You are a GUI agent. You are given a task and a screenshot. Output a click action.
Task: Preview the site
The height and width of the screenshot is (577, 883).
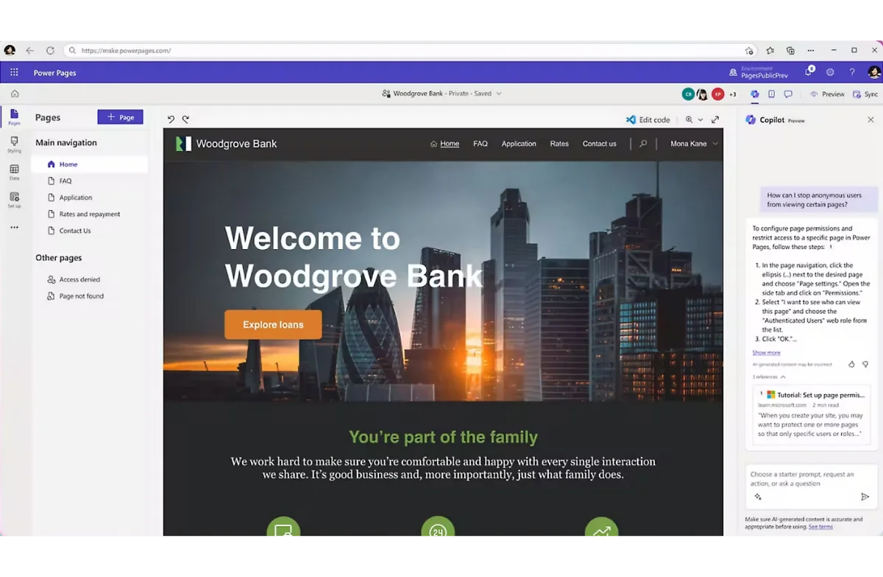coord(827,94)
